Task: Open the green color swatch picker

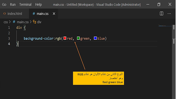Action: 78,38
